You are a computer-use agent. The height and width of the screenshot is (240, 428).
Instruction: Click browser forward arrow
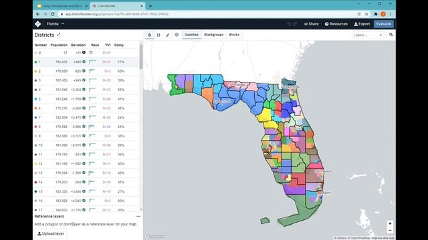point(45,14)
